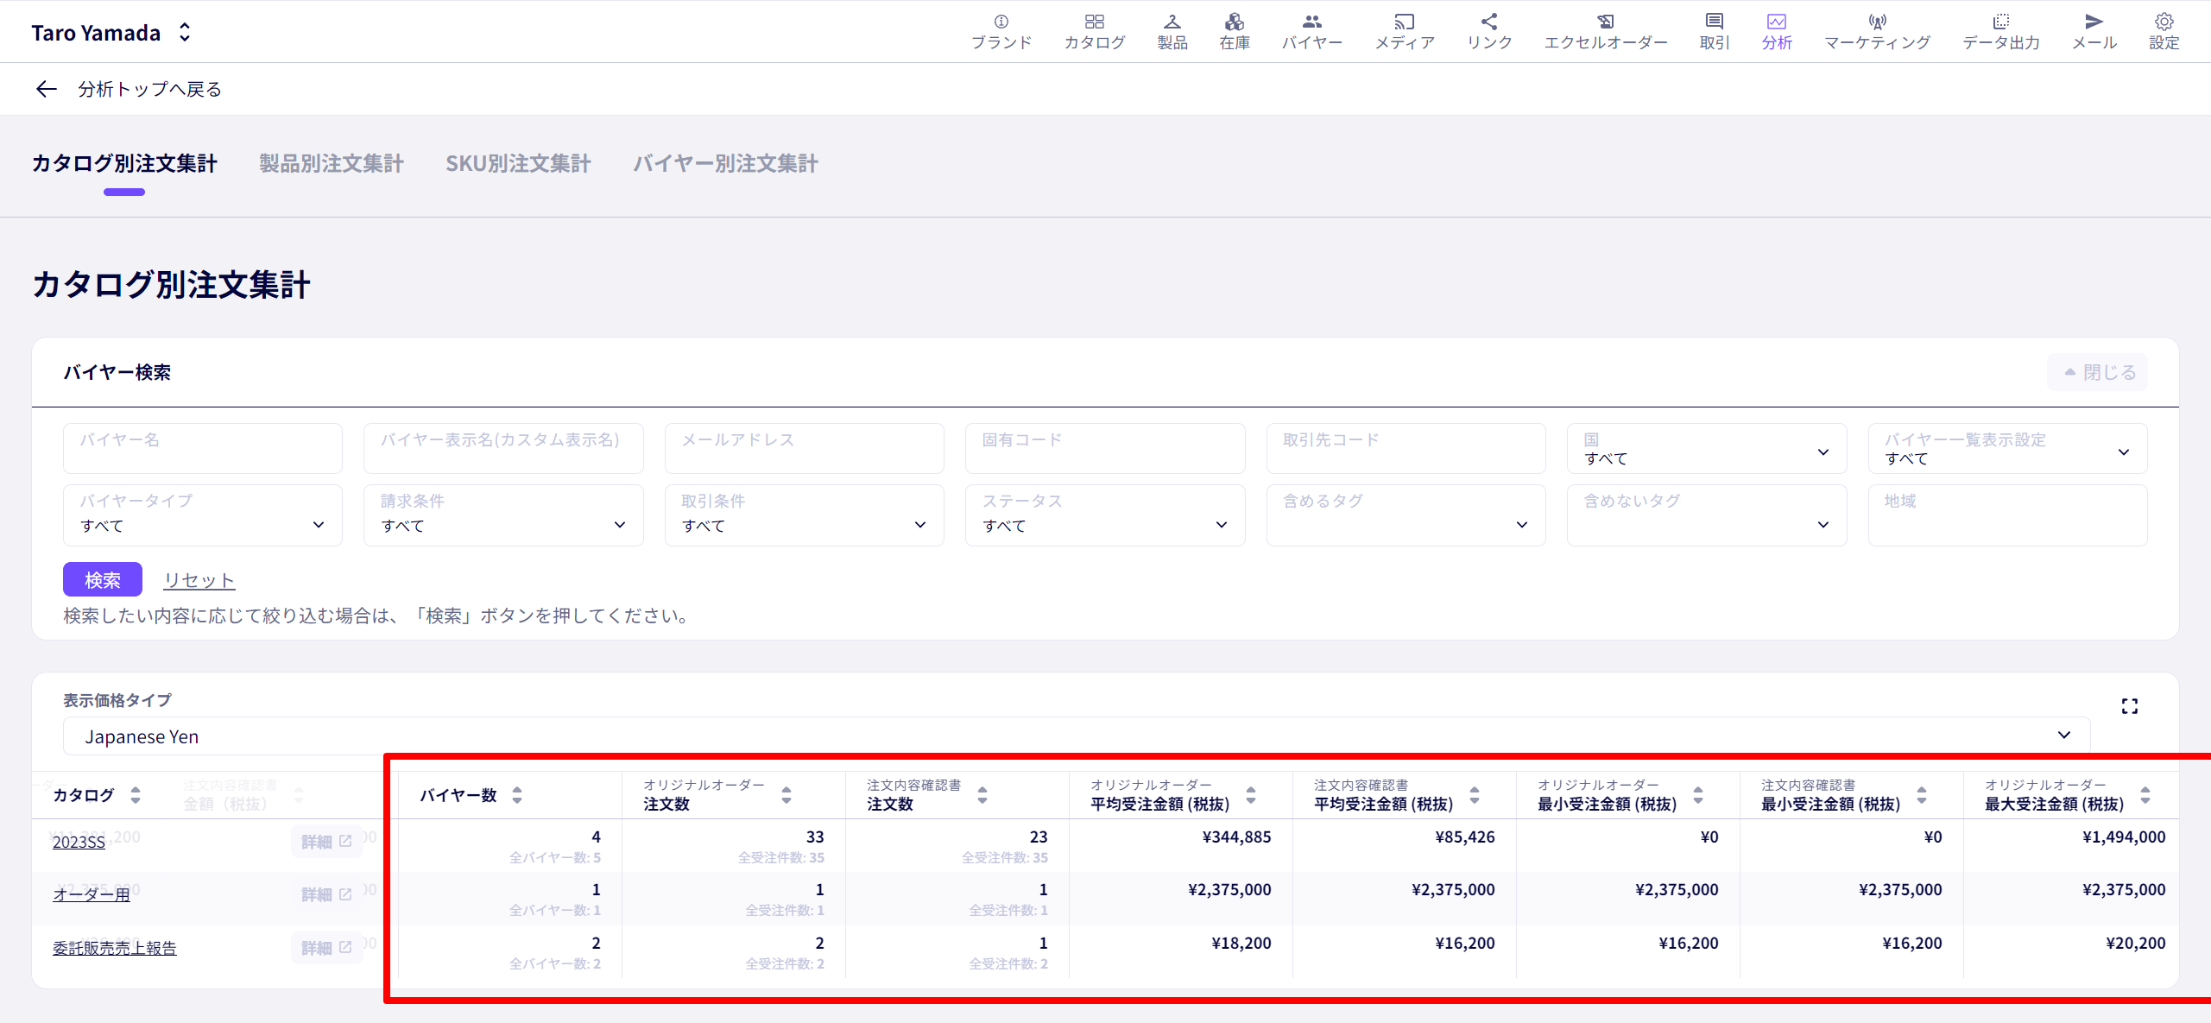
Task: Click the リセット link
Action: coord(199,580)
